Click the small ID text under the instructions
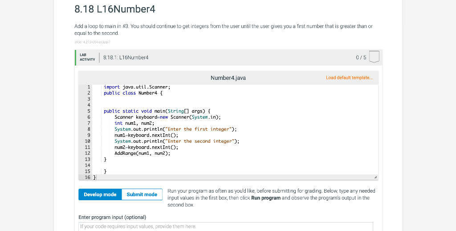The height and width of the screenshot is (231, 456). click(x=93, y=42)
